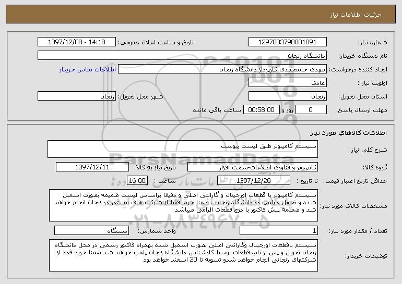
Task: Click the goods specification text area
Action: (183, 205)
